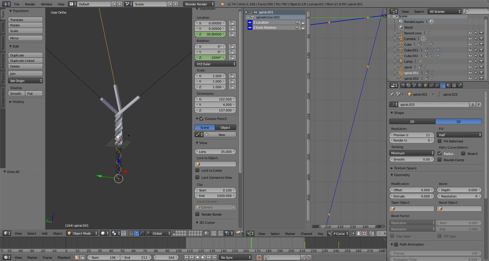Screen dimensions: 489x261
Task: Open the XYZ Euler rotation mode dropdown
Action: (x=216, y=64)
